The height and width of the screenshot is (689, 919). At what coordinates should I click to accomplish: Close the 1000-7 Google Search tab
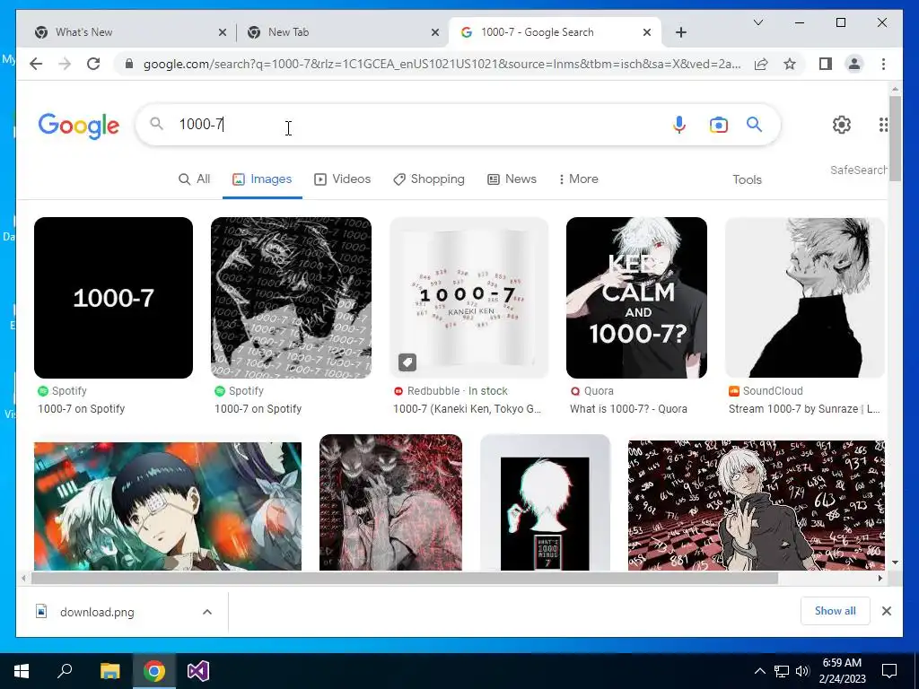point(646,32)
